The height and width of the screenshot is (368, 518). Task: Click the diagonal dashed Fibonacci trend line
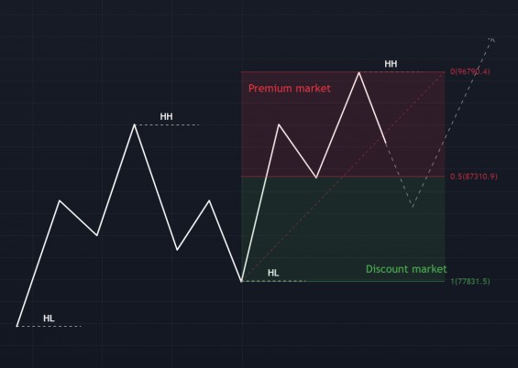(343, 177)
